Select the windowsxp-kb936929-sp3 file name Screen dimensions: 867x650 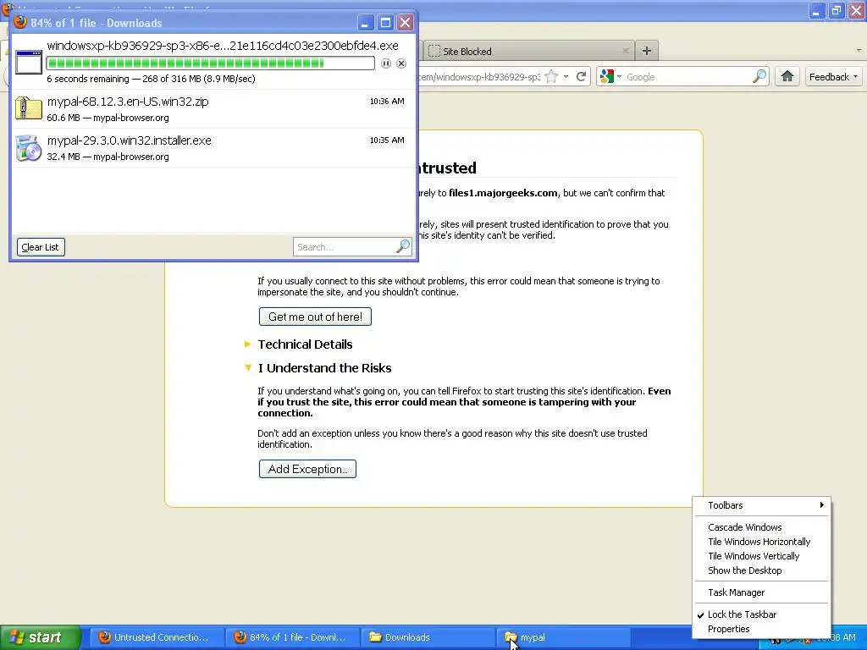coord(223,46)
